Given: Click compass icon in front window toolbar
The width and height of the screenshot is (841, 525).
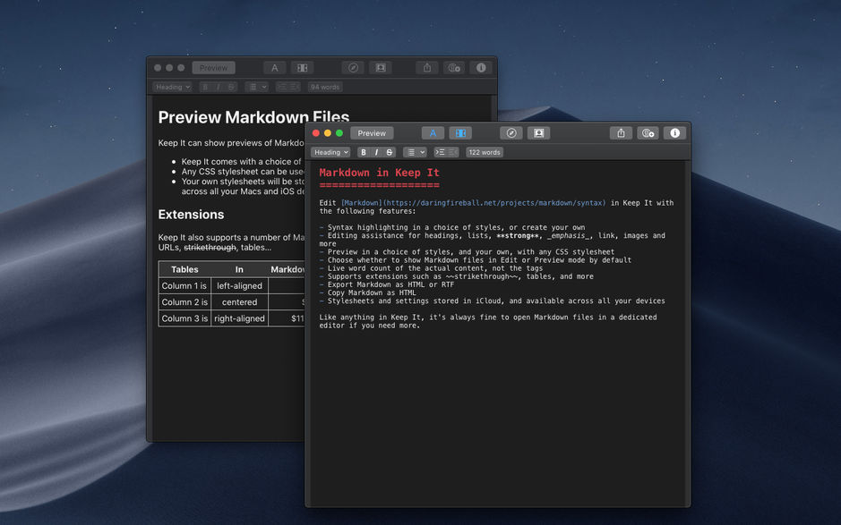Looking at the screenshot, I should point(511,133).
